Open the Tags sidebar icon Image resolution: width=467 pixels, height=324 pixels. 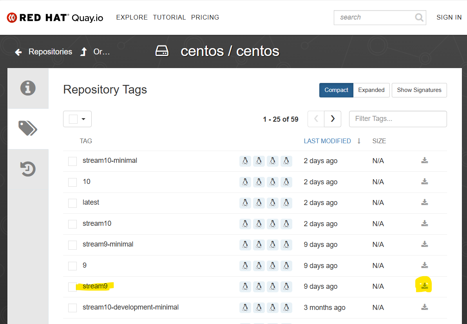coord(28,128)
